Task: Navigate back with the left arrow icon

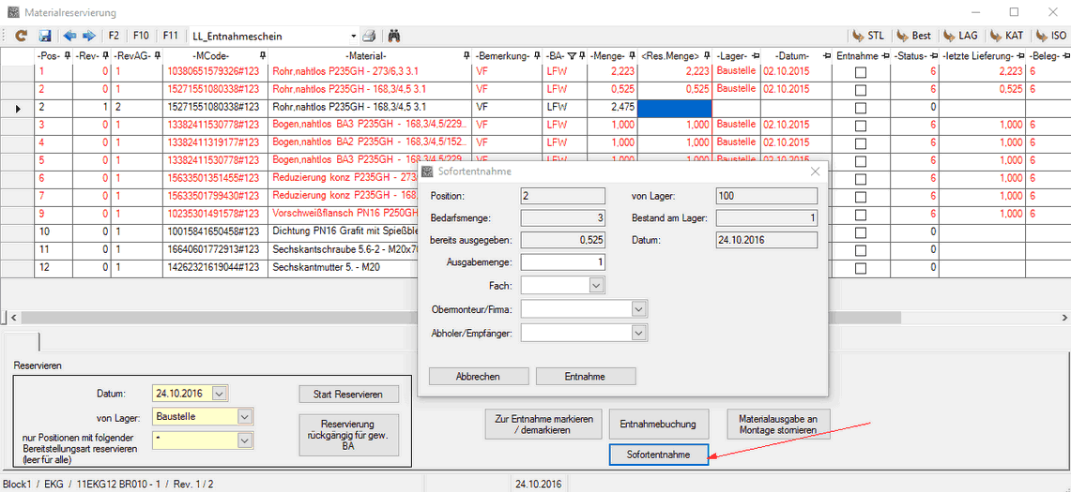Action: [x=69, y=36]
